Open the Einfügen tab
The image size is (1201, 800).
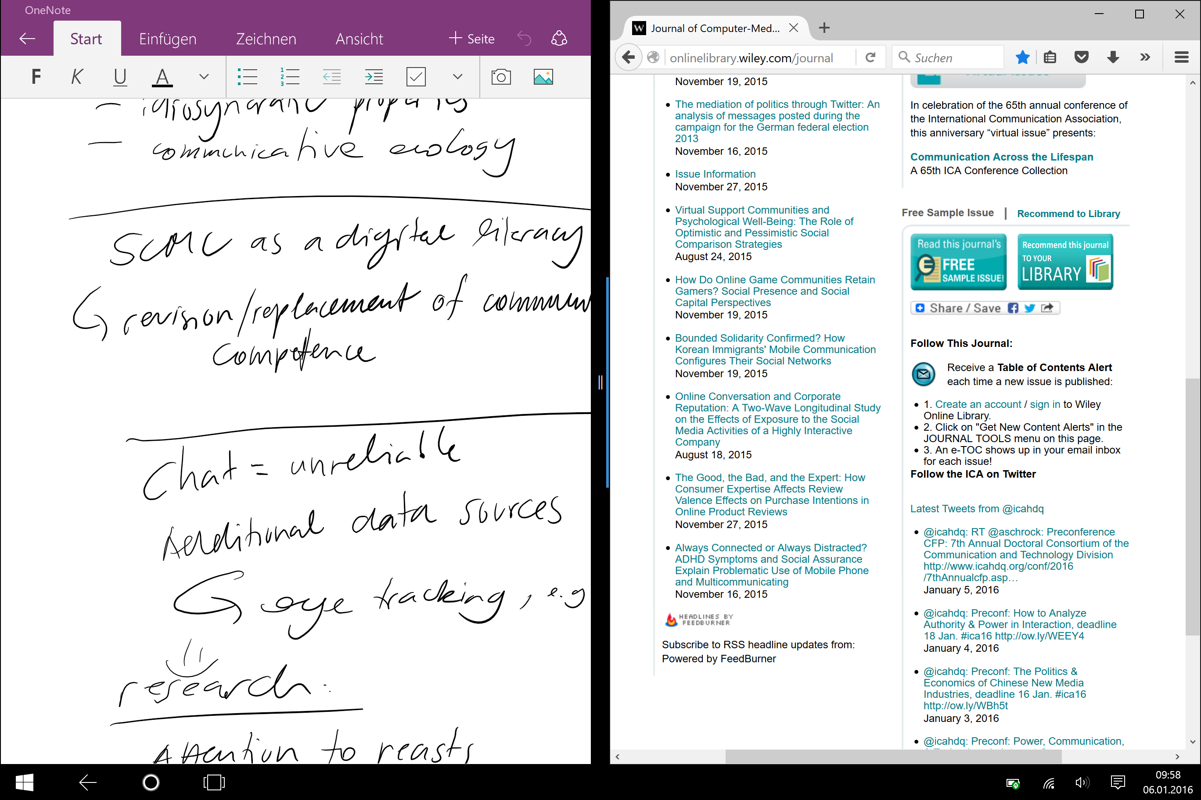168,39
